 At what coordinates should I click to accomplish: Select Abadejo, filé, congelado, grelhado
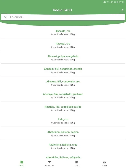[63, 96]
